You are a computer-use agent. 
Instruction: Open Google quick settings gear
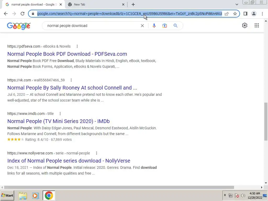245,25
